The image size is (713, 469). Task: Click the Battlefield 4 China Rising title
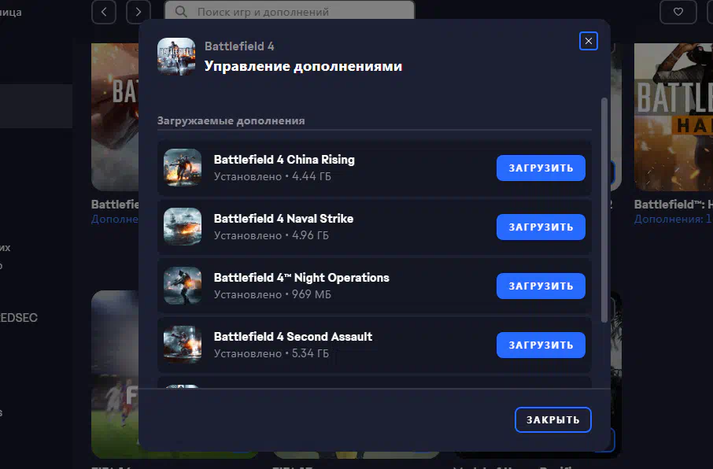[x=284, y=160]
